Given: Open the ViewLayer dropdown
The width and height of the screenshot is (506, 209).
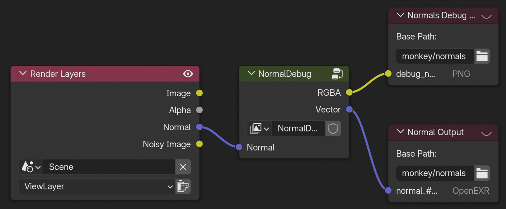Looking at the screenshot, I should coord(97,186).
